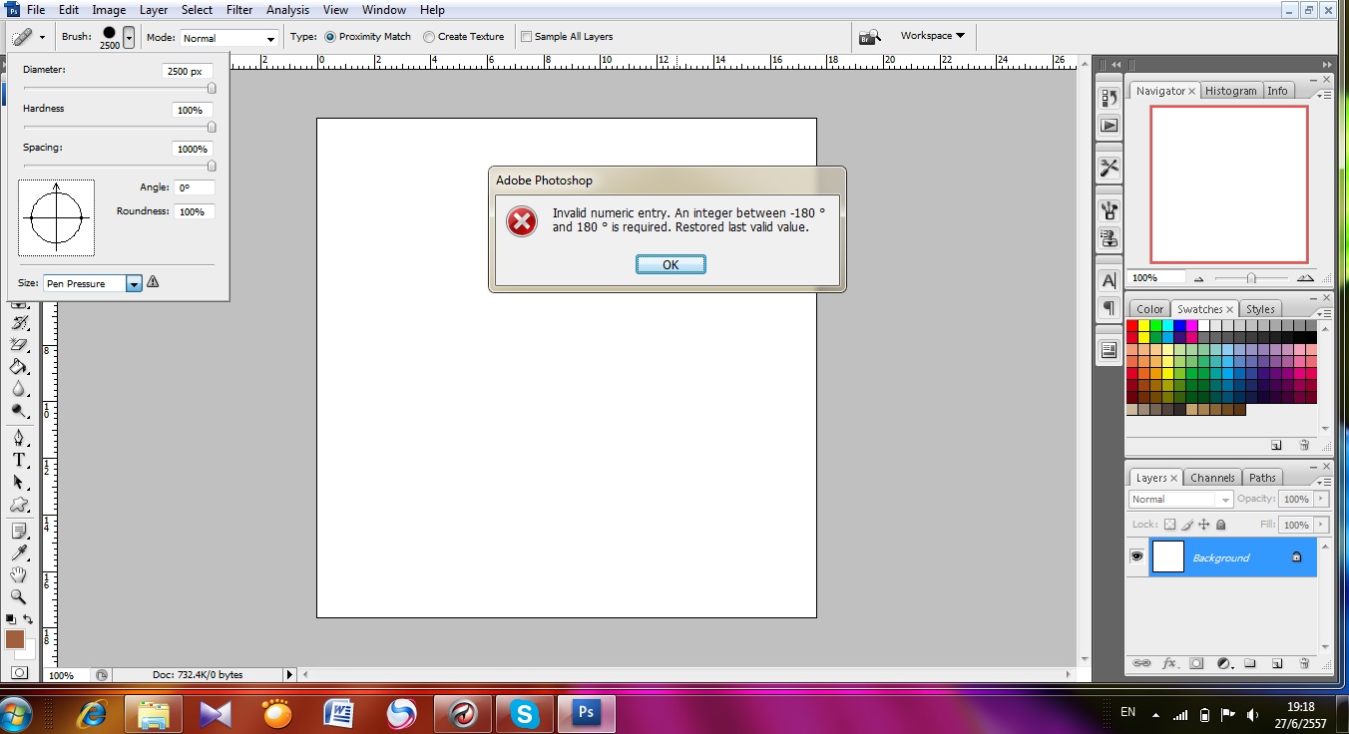This screenshot has height=734, width=1349.
Task: Open the Image menu
Action: click(109, 10)
